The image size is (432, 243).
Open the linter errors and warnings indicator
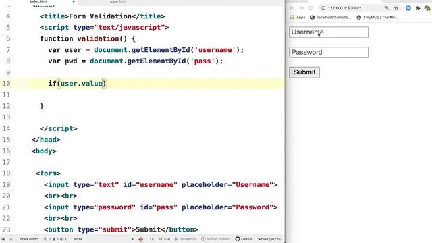(55, 239)
